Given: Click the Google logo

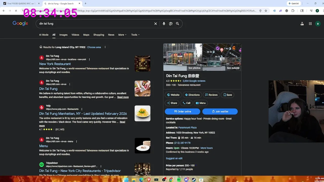Looking at the screenshot, I should (x=20, y=24).
